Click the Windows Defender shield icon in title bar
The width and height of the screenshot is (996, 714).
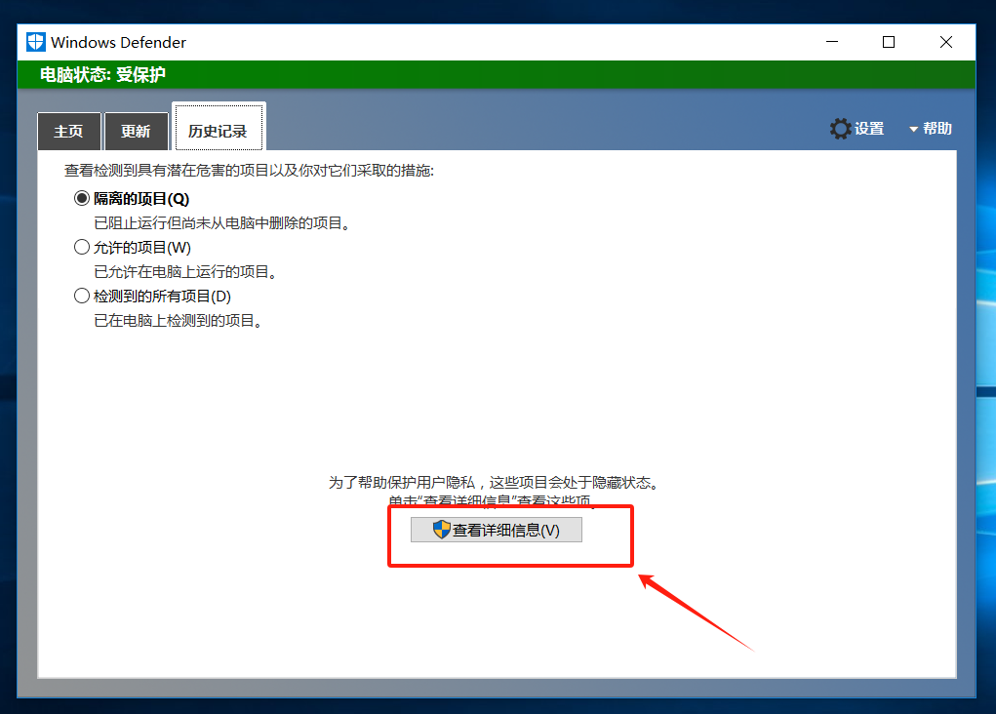click(x=35, y=42)
